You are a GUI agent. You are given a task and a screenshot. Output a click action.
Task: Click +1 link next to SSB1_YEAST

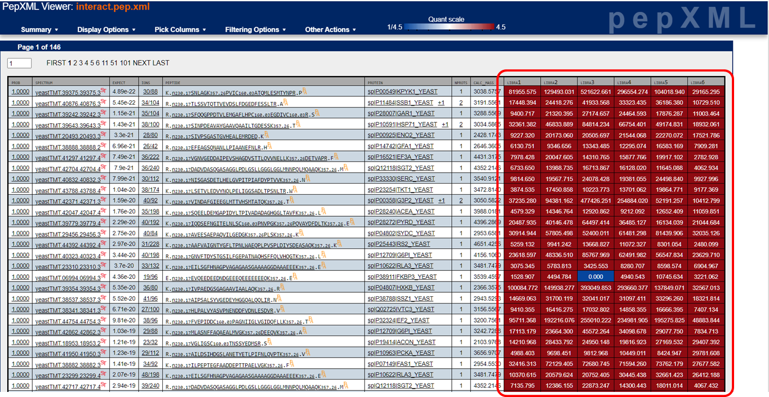(441, 102)
